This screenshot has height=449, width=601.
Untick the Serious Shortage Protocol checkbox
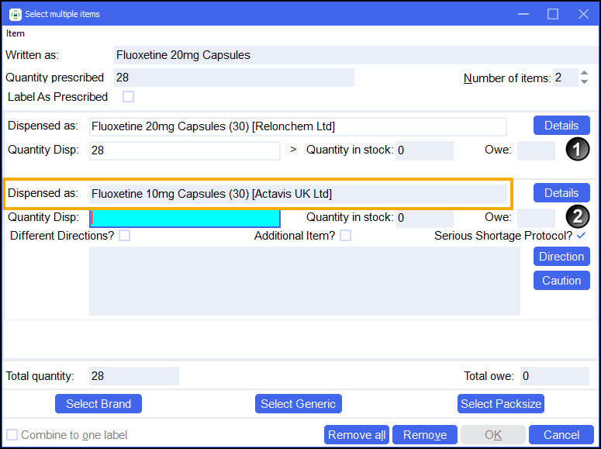[x=582, y=236]
